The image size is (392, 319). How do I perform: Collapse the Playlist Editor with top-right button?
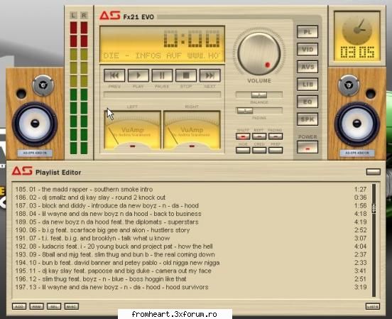pos(374,172)
